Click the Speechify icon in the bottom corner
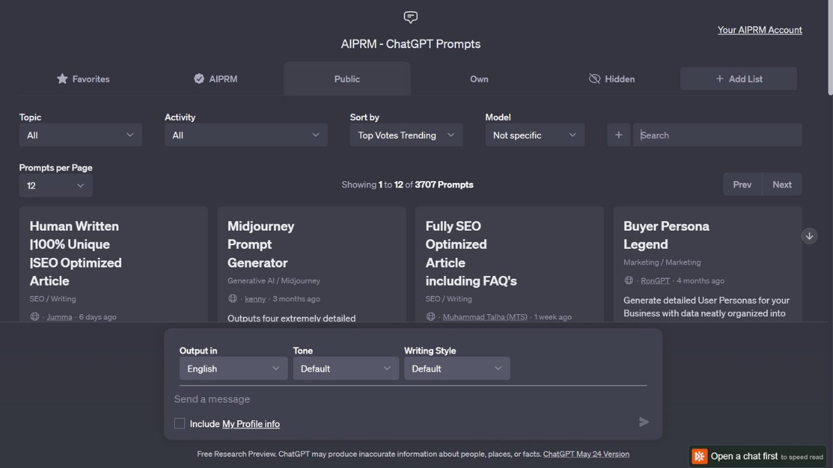This screenshot has width=833, height=468. (700, 456)
